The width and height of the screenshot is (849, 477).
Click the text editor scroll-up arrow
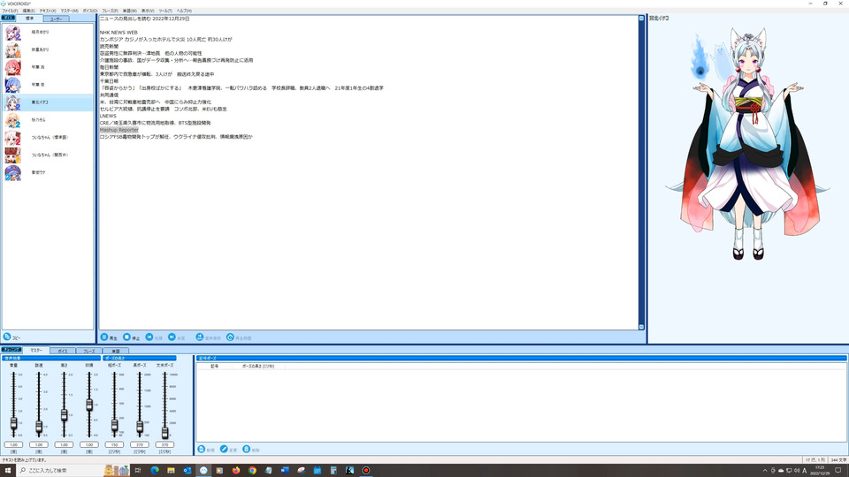tap(642, 19)
